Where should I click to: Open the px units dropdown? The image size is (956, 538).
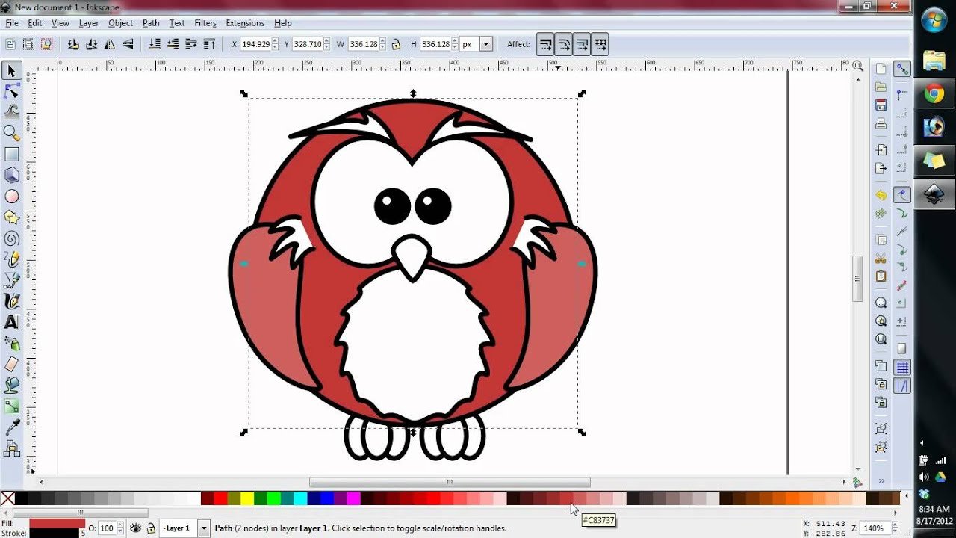[x=486, y=44]
